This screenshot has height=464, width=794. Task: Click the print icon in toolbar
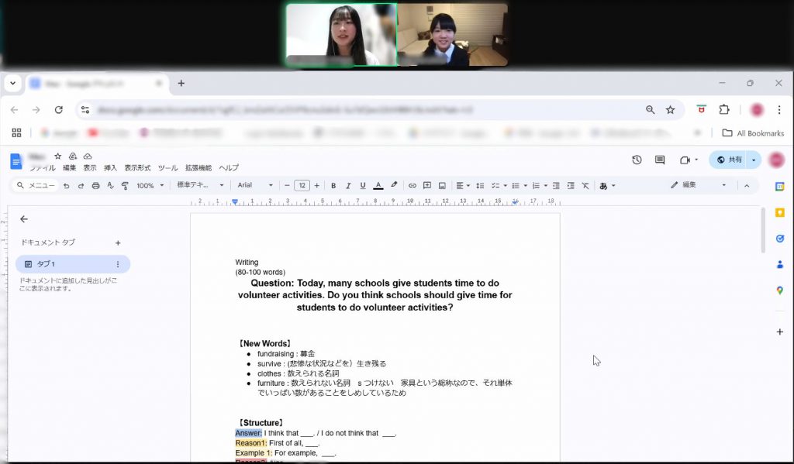(x=95, y=186)
